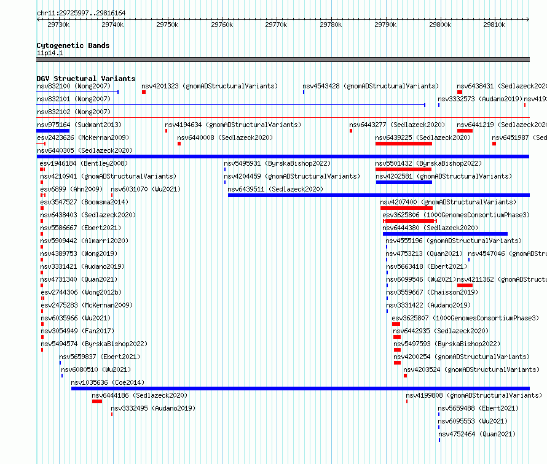The width and height of the screenshot is (547, 464).
Task: Click the long blue bar of nsv1035636
Action: [x=301, y=389]
